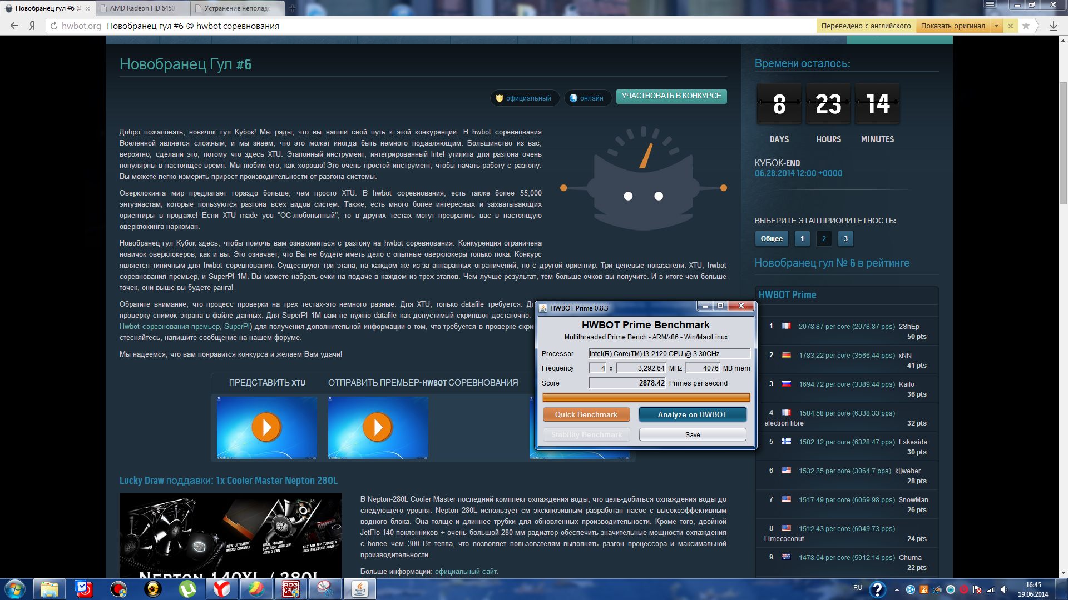Switch to the 'AMD Radeon HD 6450' tab
1068x600 pixels.
(142, 8)
